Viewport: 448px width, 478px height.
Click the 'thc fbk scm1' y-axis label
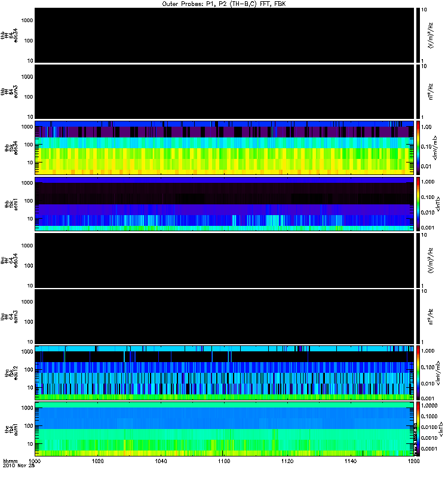(11, 429)
